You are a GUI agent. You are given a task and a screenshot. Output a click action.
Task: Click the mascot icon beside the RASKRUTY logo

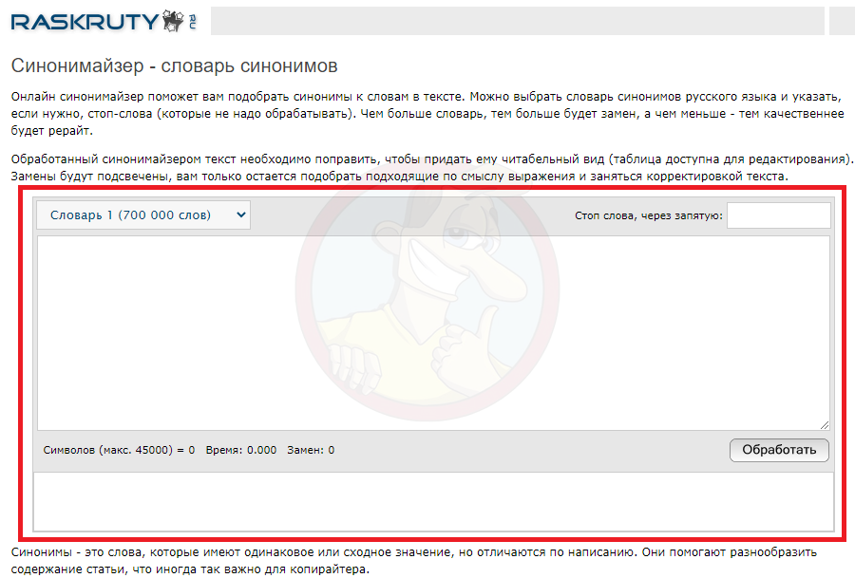(174, 21)
